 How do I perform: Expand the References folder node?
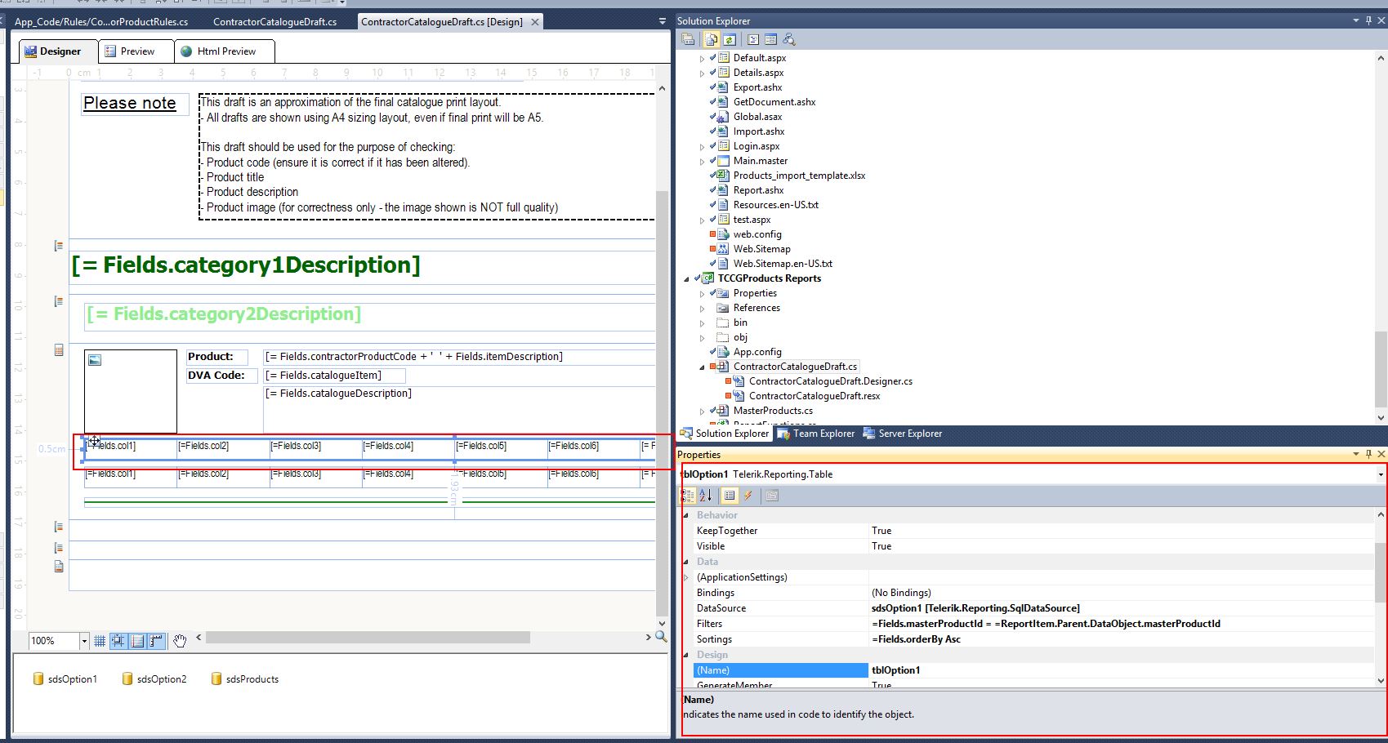coord(702,309)
